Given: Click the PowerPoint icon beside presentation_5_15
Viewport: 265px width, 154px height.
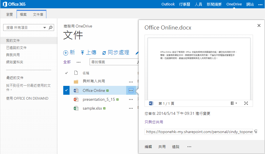Looking at the screenshot, I should (76, 99).
